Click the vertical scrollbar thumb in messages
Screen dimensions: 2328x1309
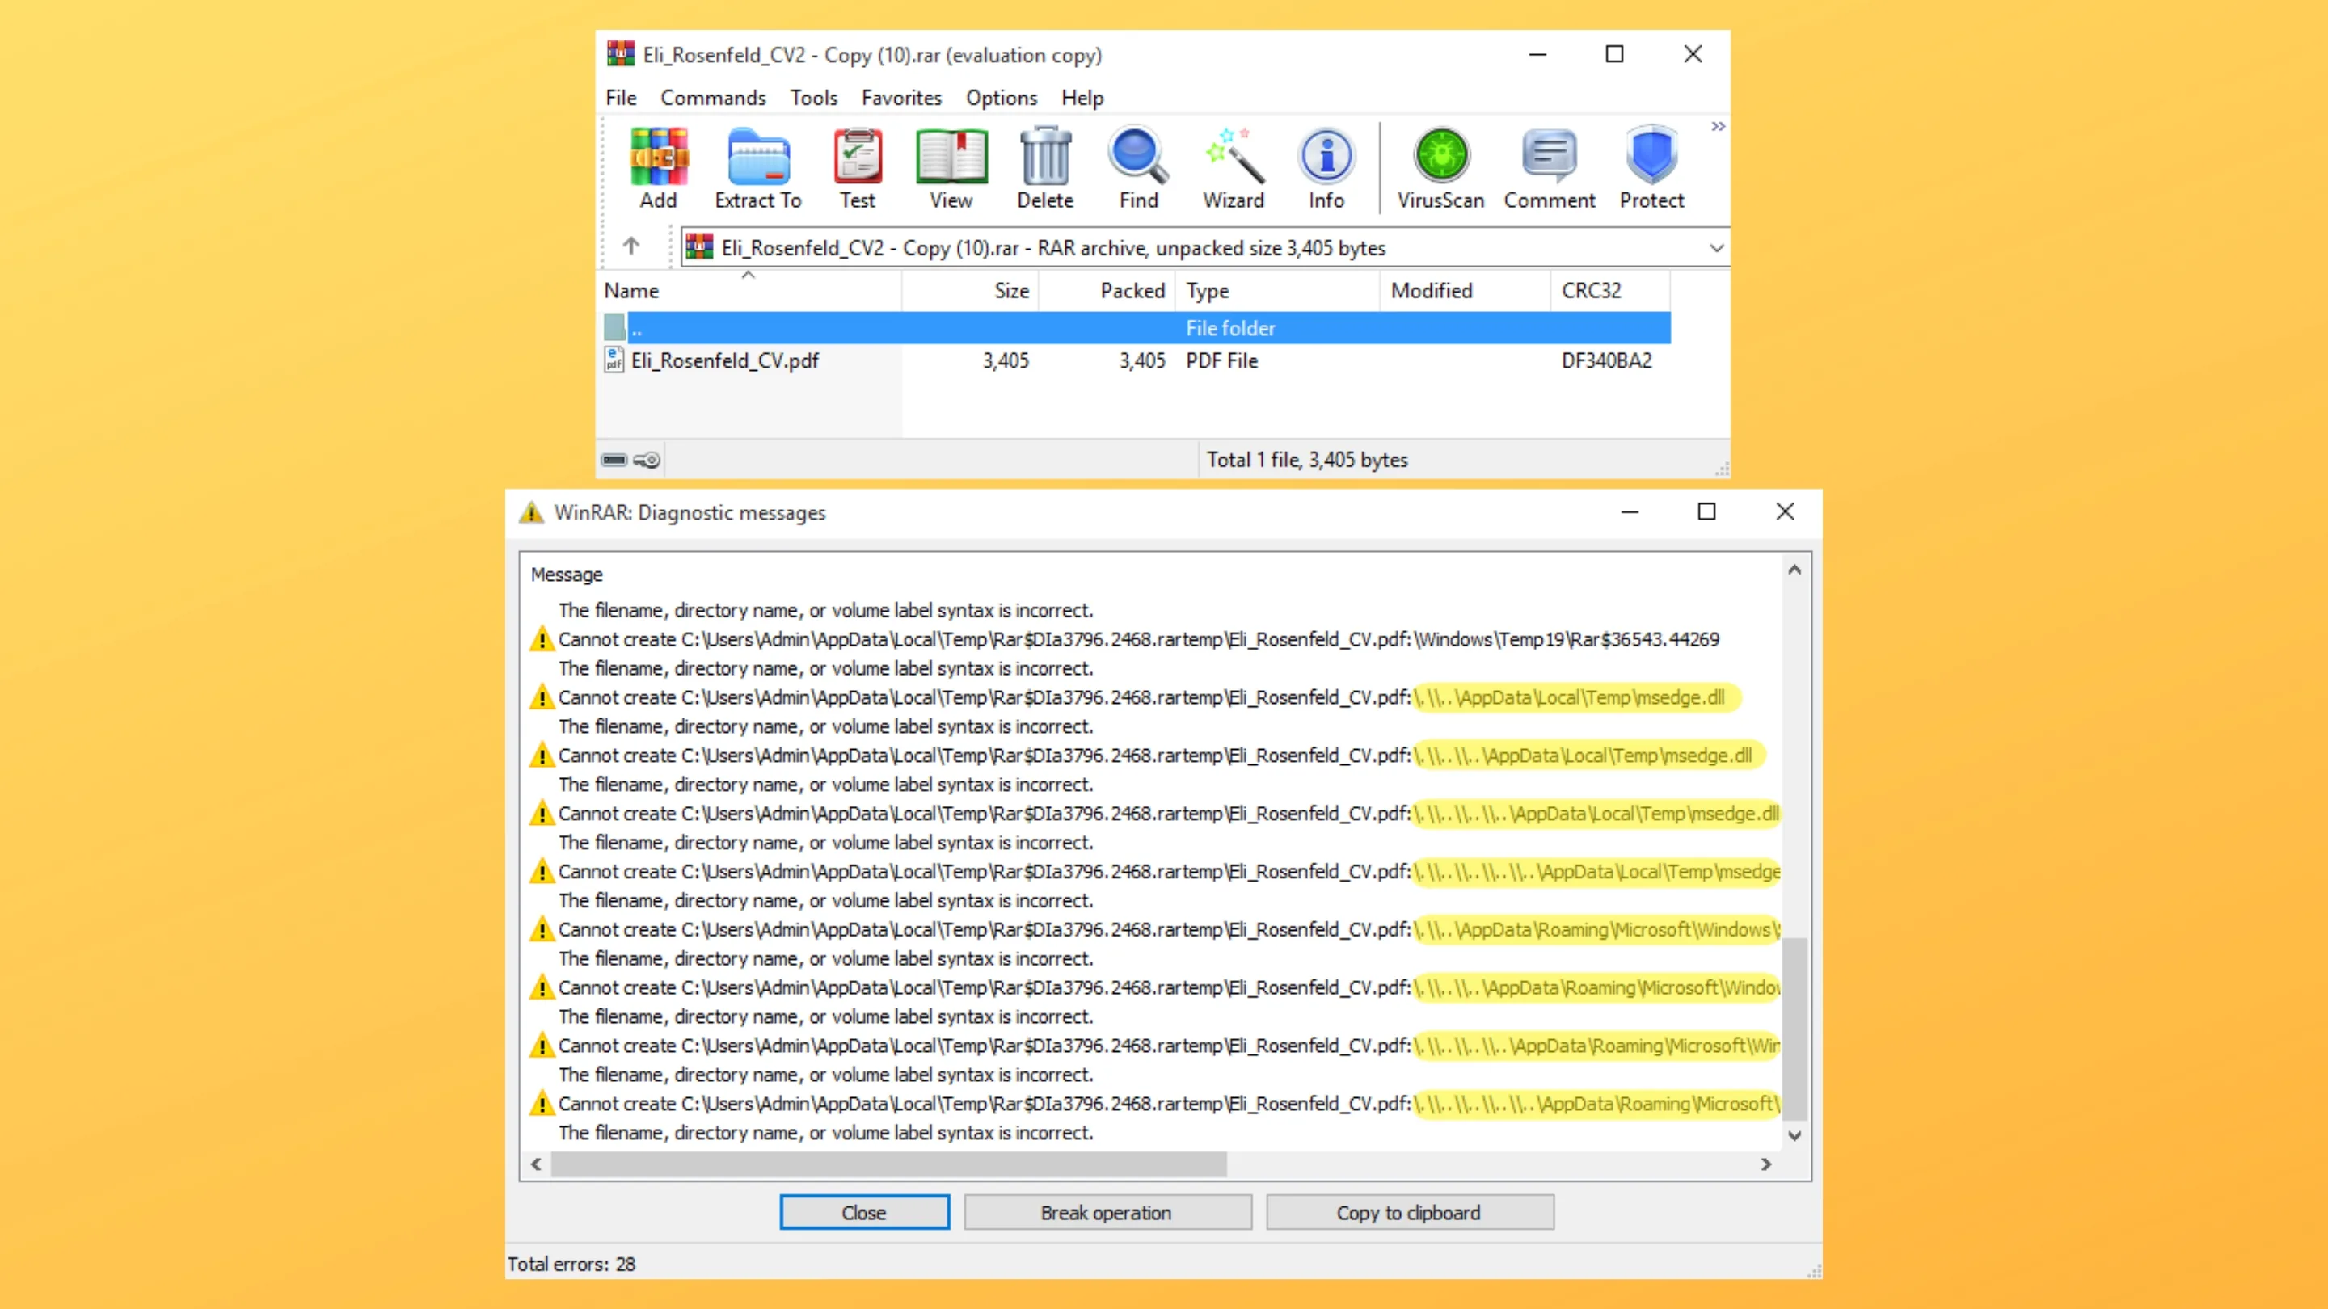point(1794,1029)
